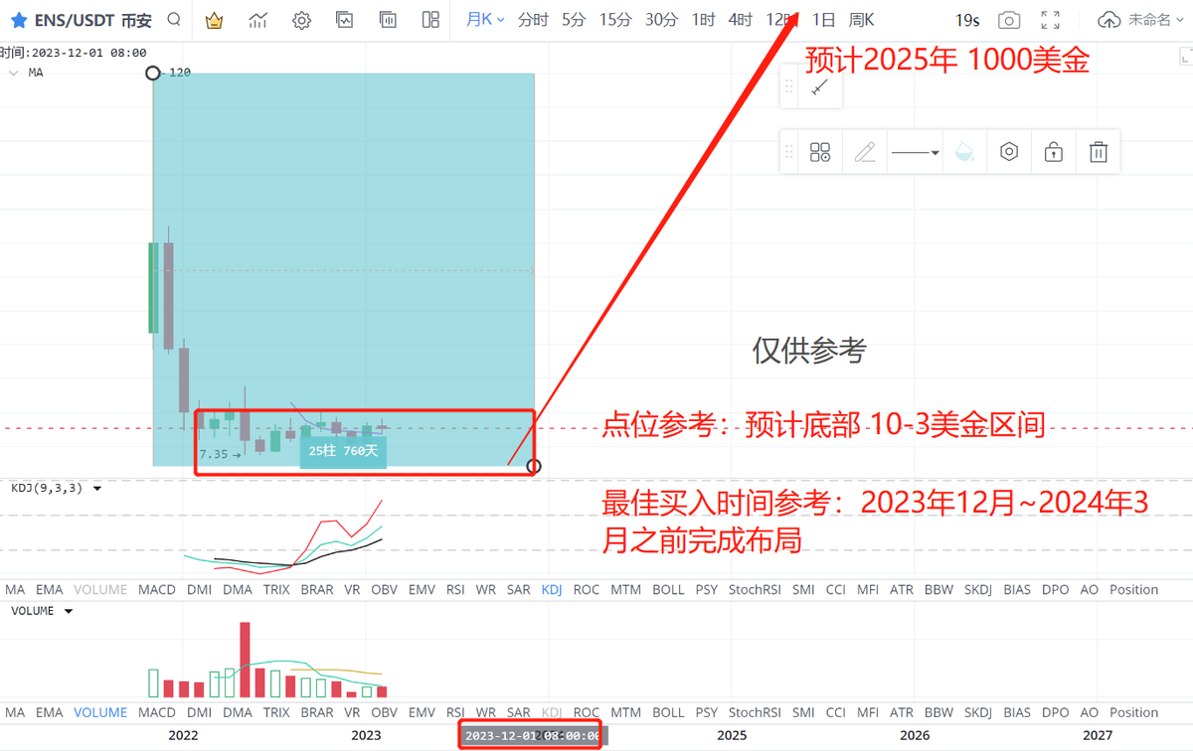Viewport: 1193px width, 751px height.
Task: Open the line style dropdown in drawing toolbar
Action: point(915,151)
